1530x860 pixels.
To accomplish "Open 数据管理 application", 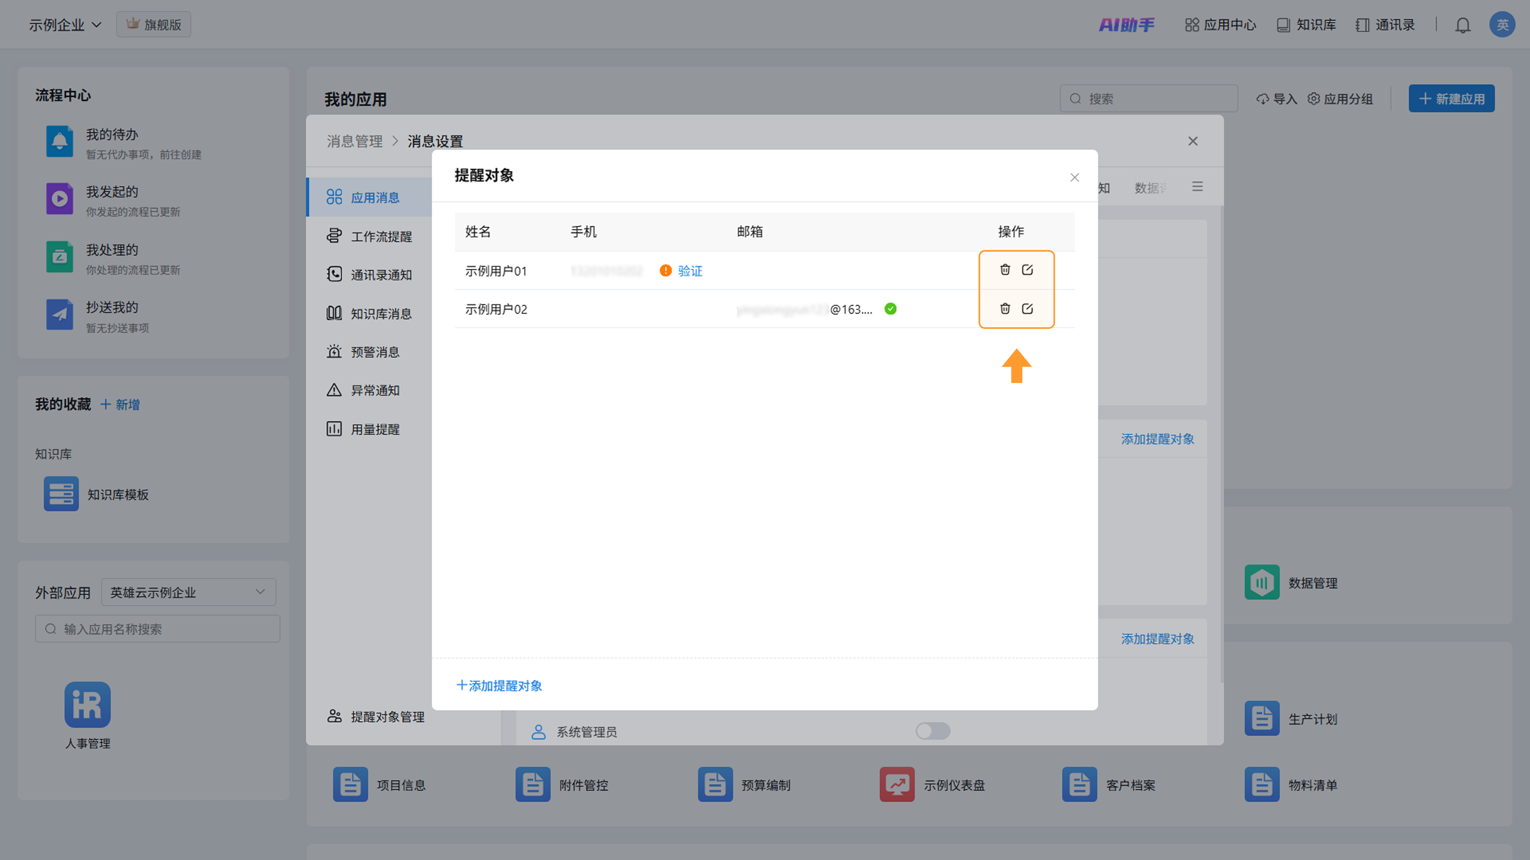I will coord(1262,582).
